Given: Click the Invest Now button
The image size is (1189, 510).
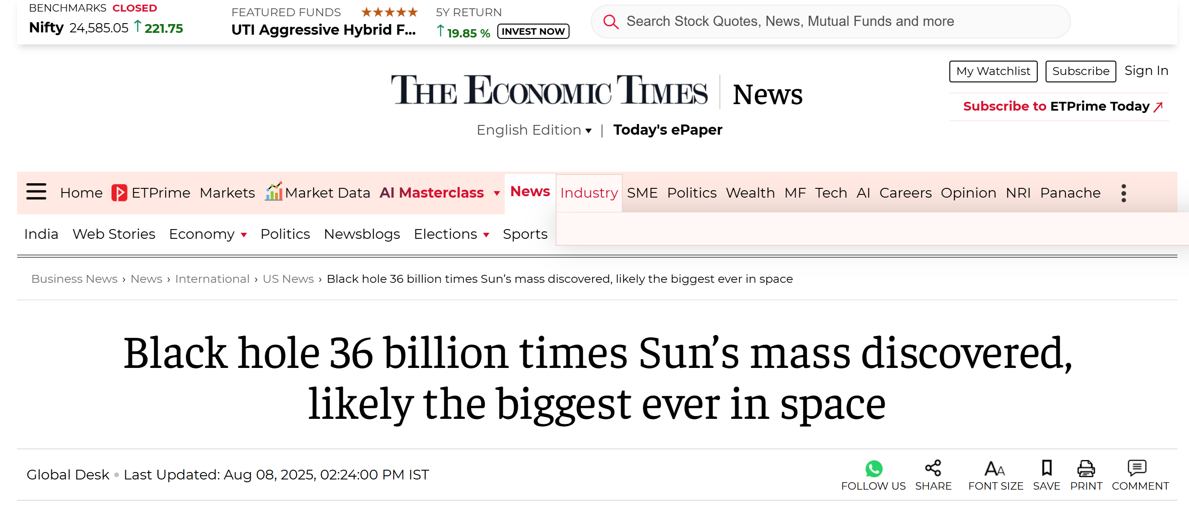Looking at the screenshot, I should point(533,31).
